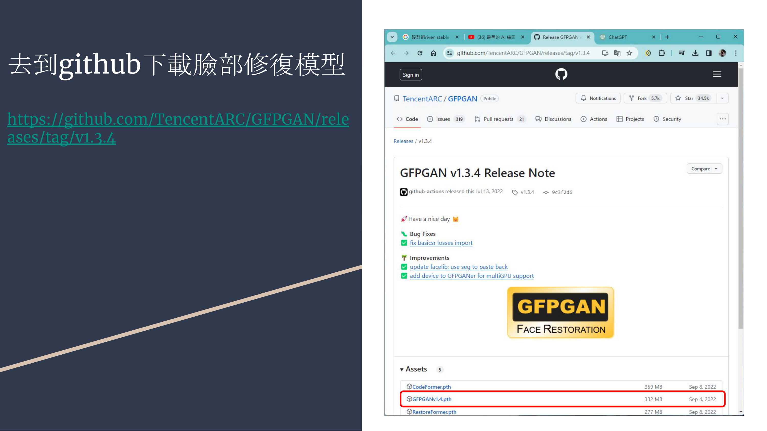Viewport: 767px width, 431px height.
Task: Download CodeFormer.pth asset
Action: [x=432, y=387]
